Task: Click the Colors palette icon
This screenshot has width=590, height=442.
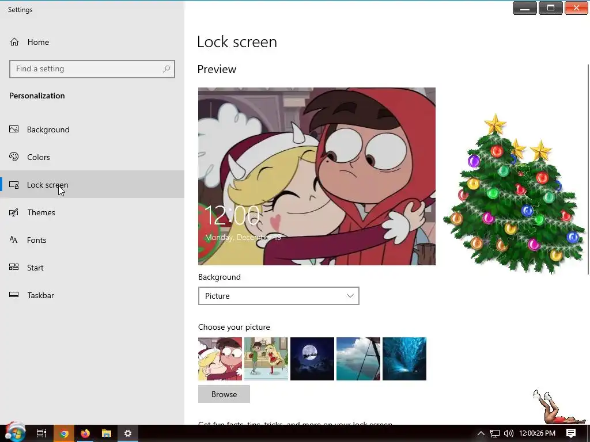Action: coord(14,157)
